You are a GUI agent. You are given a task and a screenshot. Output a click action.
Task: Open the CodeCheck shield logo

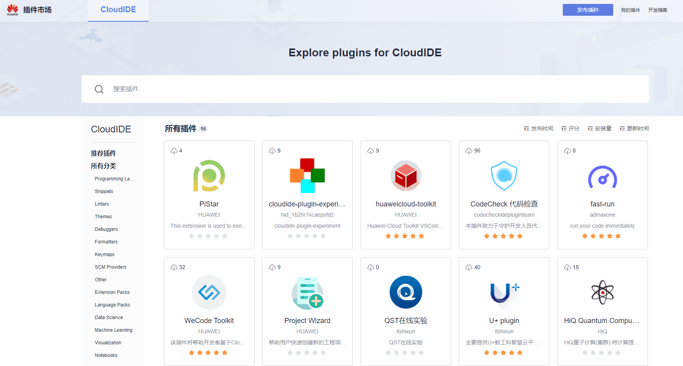click(x=504, y=176)
